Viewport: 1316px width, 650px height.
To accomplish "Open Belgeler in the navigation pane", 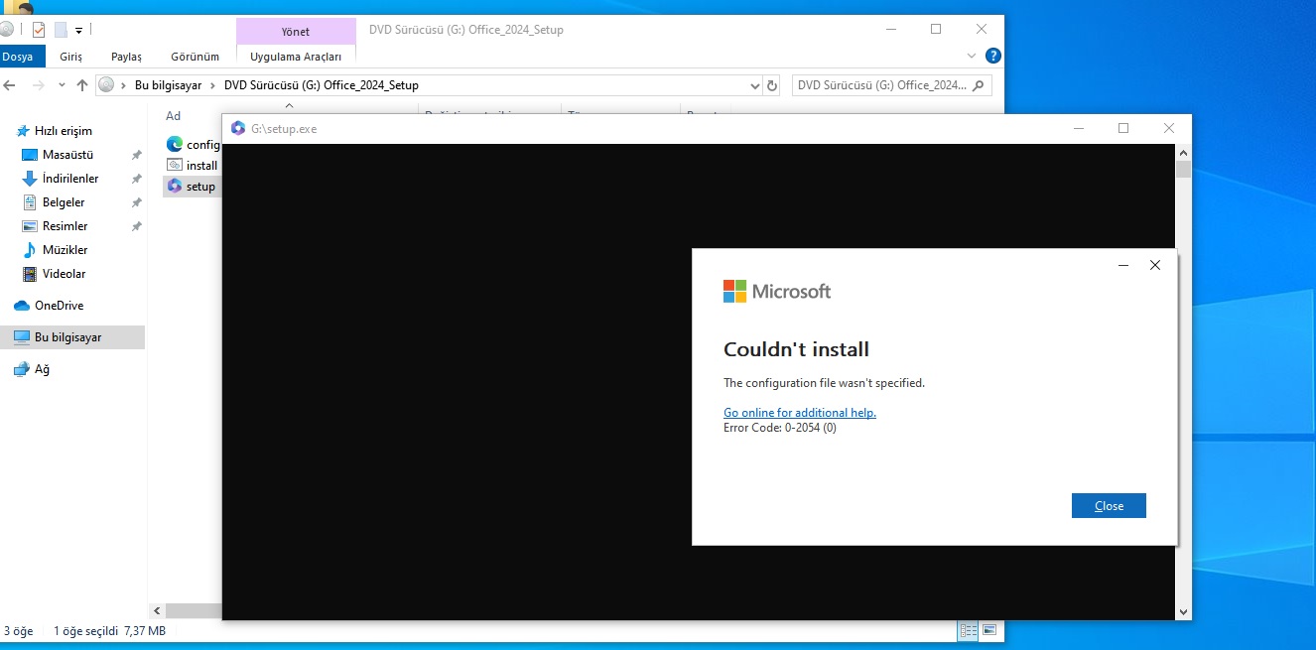I will 64,202.
